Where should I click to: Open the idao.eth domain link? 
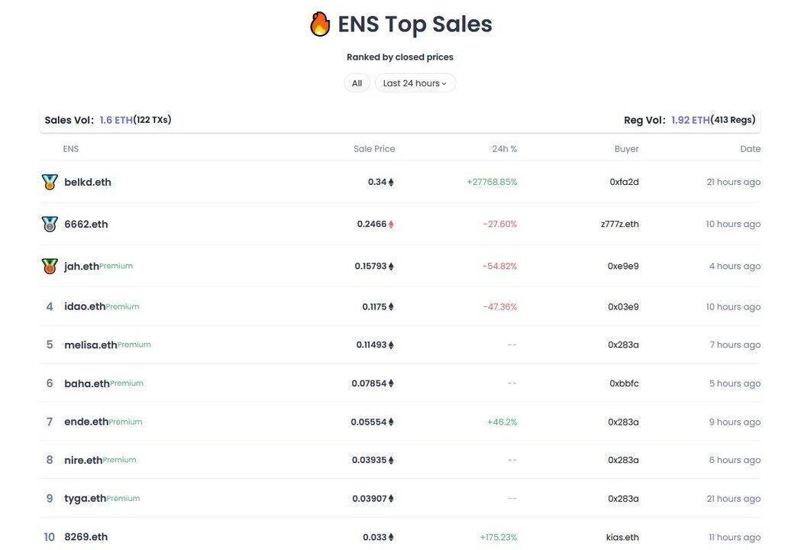85,306
